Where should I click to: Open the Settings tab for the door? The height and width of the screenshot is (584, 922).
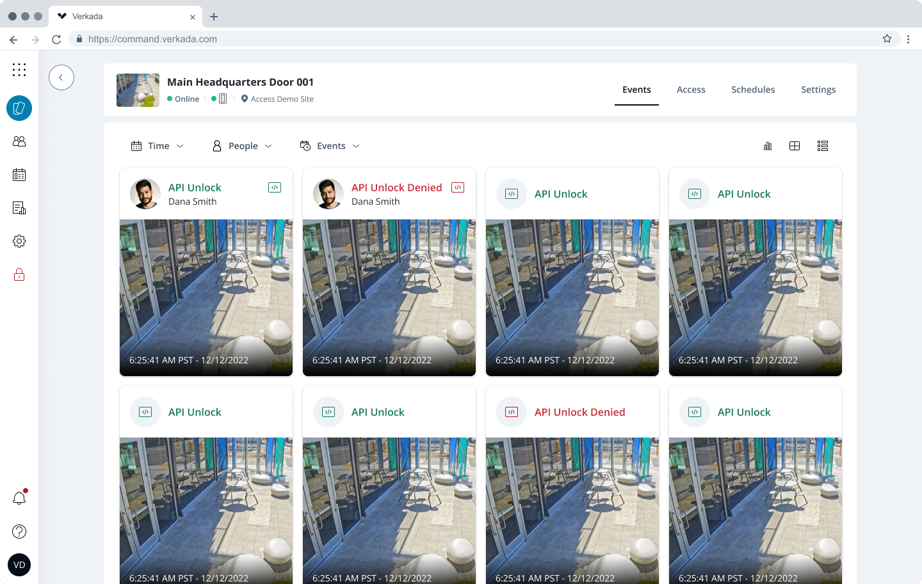pyautogui.click(x=818, y=90)
